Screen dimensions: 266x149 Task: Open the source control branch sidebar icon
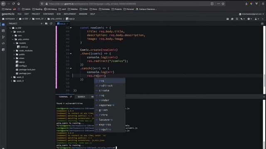pyautogui.click(x=3, y=37)
